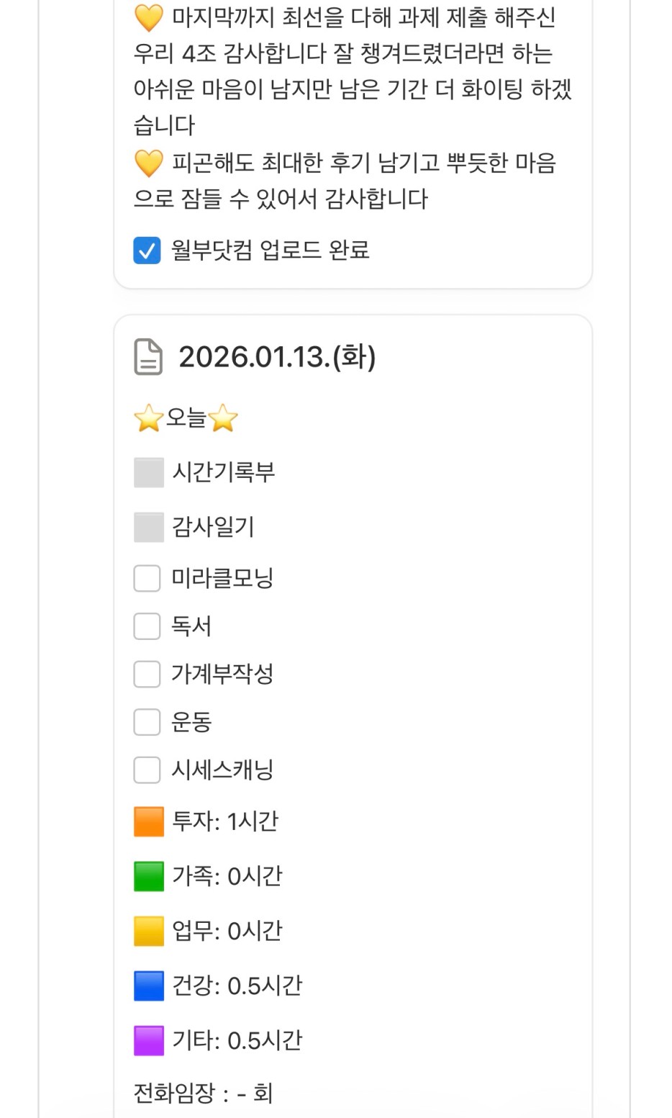Select the yellow square beside 업무: 0시간

149,932
